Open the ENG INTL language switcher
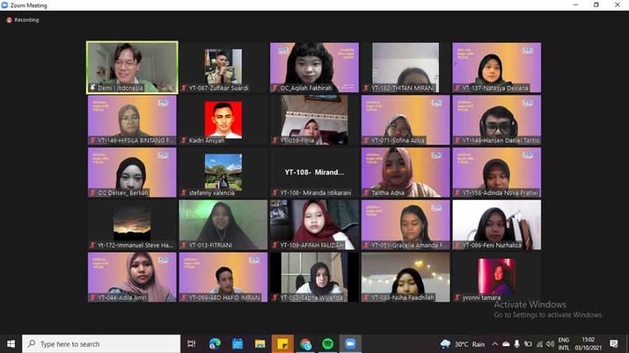Image resolution: width=629 pixels, height=353 pixels. [564, 344]
